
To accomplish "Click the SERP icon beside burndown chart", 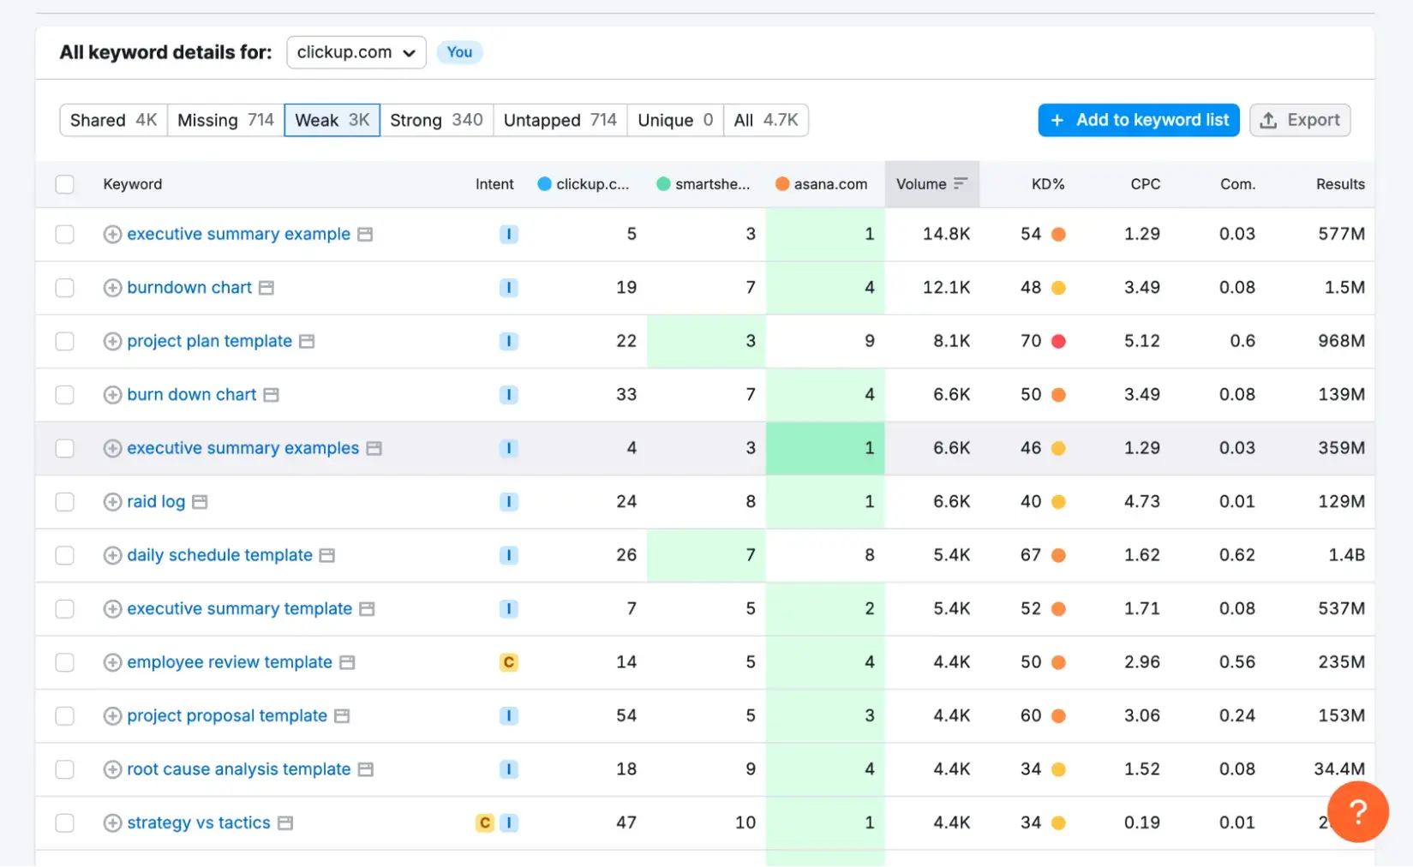I will [266, 288].
